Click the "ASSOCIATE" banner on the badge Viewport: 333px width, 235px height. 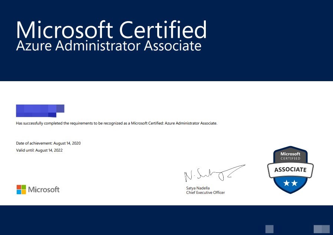(x=290, y=170)
